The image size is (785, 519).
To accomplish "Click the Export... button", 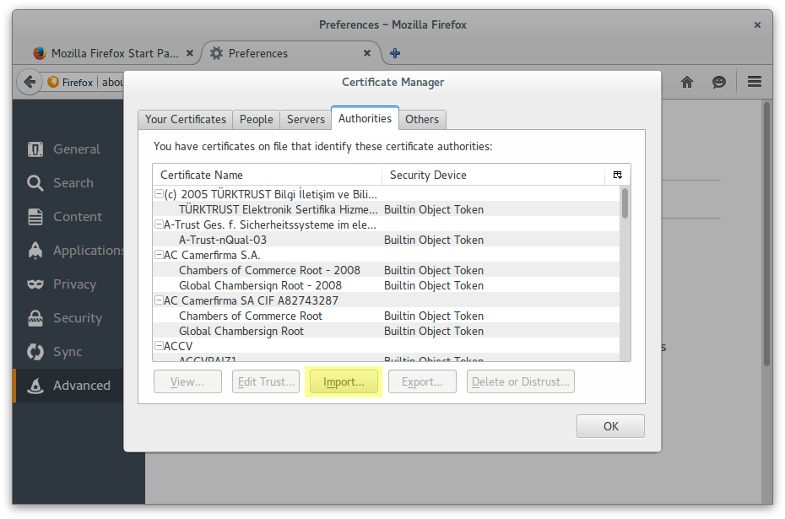I will 422,382.
